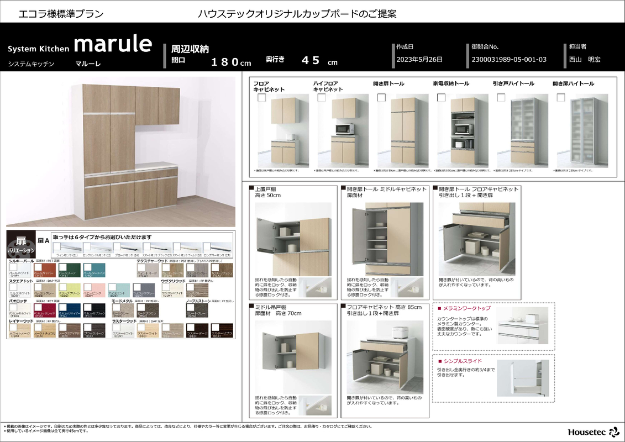Click the 扉バリエーション door variation badge
Screen dimensions: 625x442
pos(20,244)
